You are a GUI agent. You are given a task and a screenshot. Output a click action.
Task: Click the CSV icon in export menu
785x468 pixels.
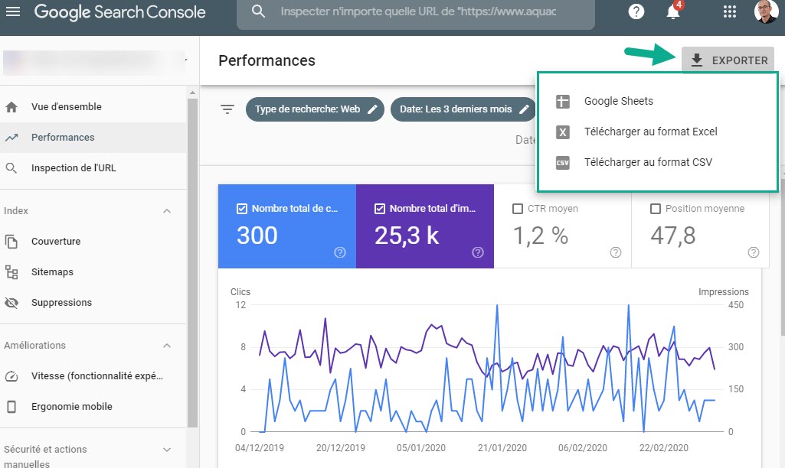coord(563,162)
